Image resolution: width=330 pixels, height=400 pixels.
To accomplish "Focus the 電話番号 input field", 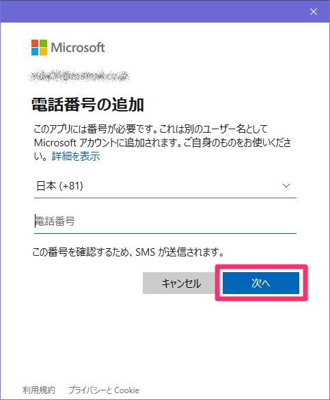I will 165,222.
